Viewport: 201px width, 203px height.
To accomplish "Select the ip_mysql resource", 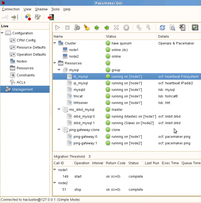I will tap(127, 83).
